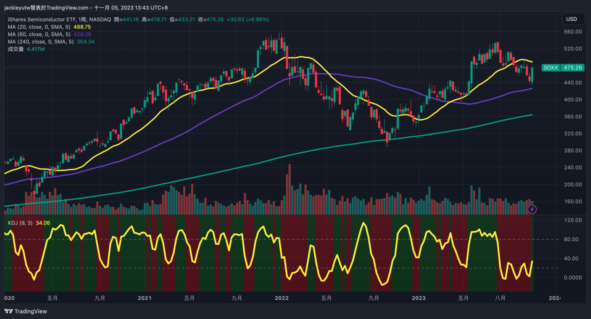Click the 成交量 volume indicator legend
Screen dimensions: 591x319
point(16,49)
